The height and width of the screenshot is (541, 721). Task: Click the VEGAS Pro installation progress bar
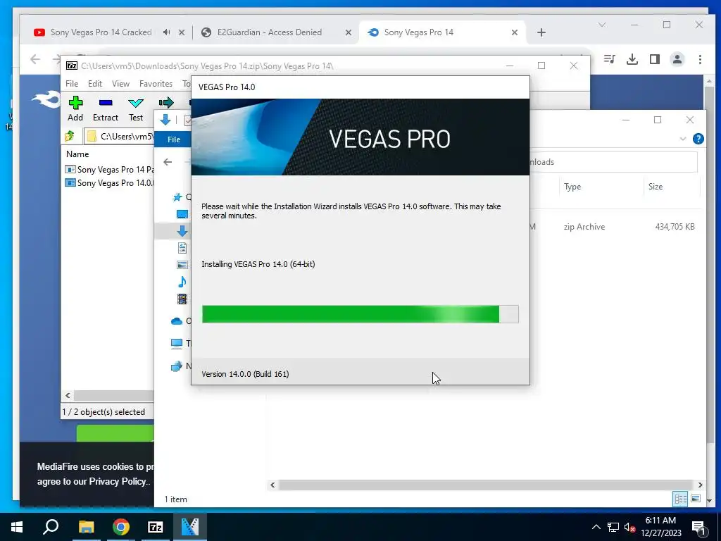pyautogui.click(x=360, y=314)
